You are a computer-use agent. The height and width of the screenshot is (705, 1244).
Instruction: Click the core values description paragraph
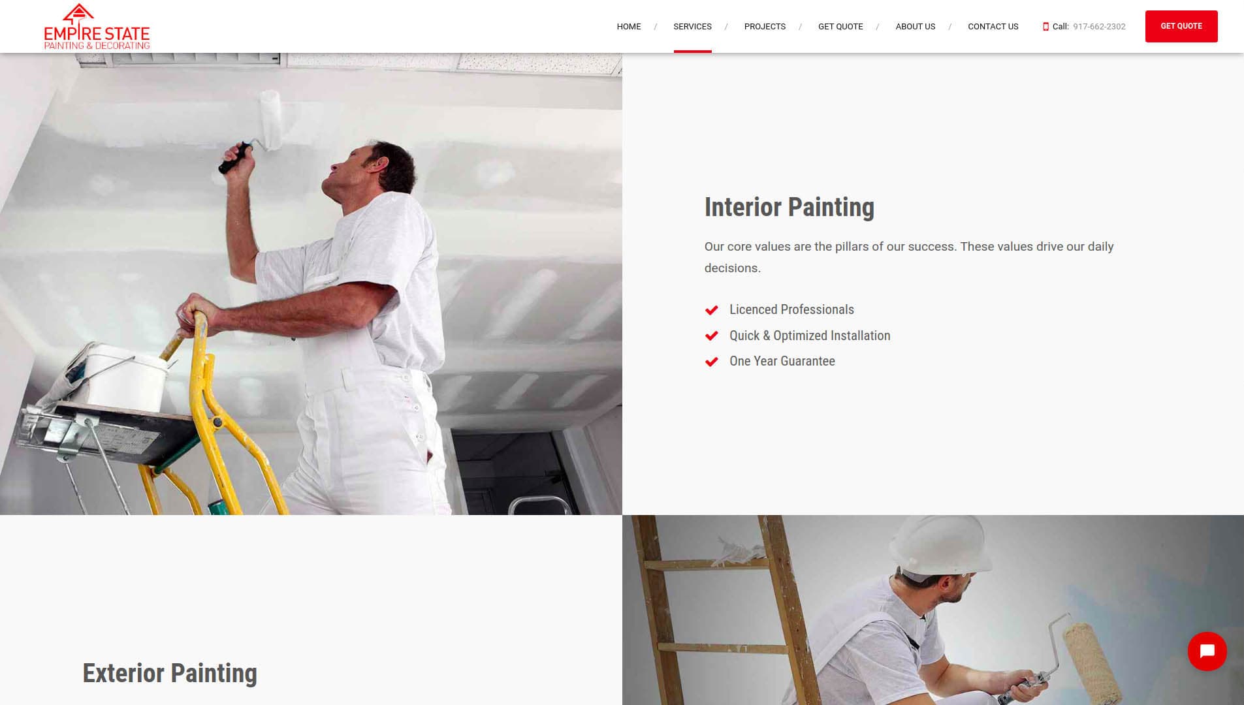[x=908, y=257]
